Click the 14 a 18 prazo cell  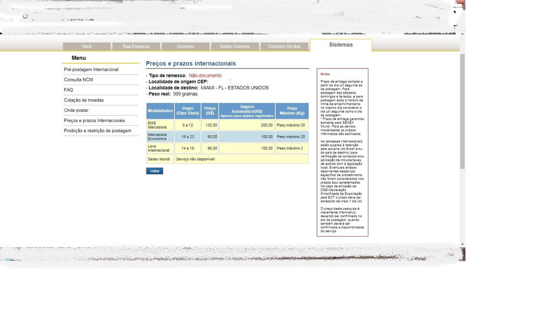point(188,148)
